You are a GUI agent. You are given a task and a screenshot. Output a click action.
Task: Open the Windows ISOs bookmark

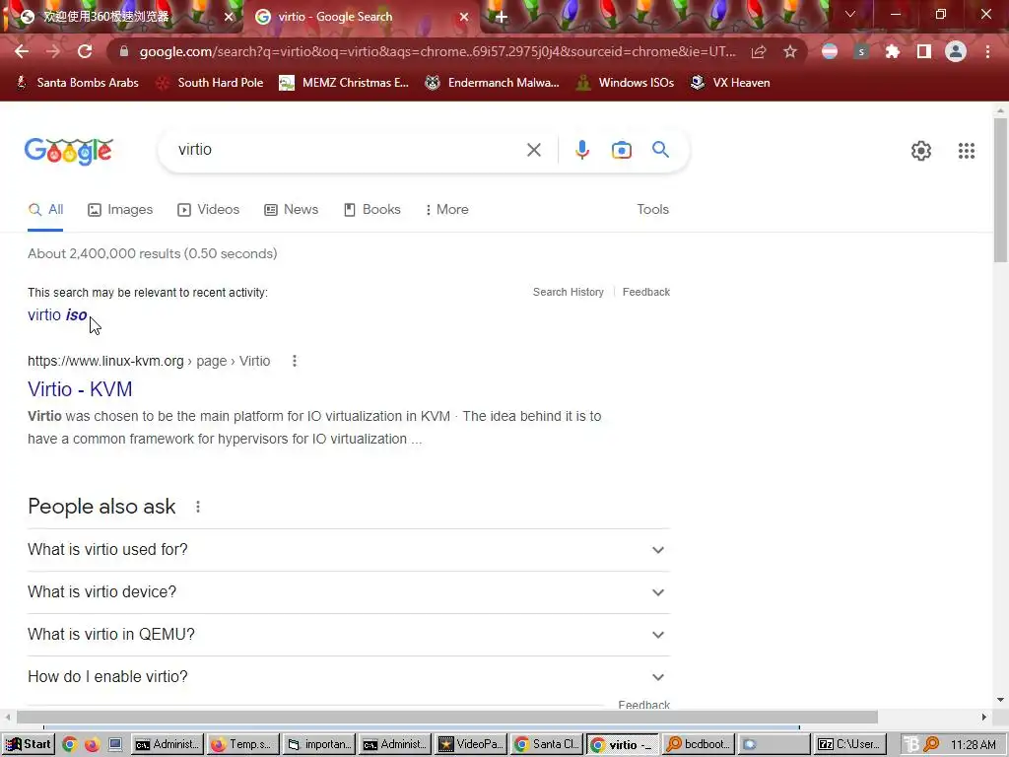625,83
